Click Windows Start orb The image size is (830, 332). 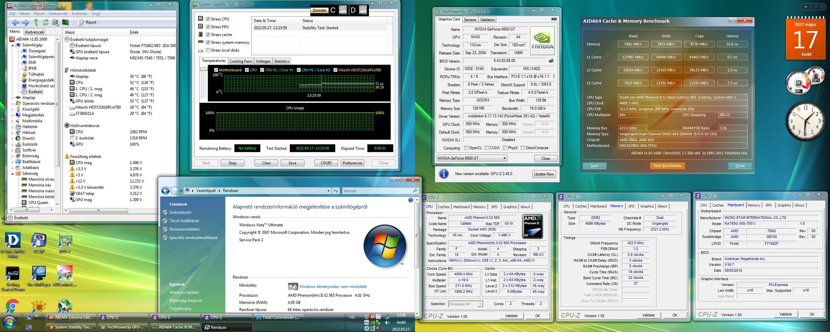tap(9, 322)
